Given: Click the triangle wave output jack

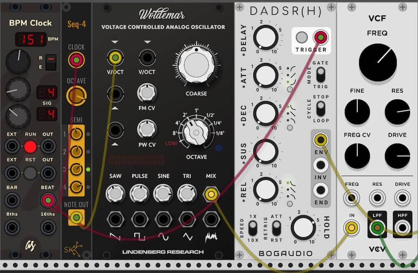Looking at the screenshot, I should click(x=187, y=219).
